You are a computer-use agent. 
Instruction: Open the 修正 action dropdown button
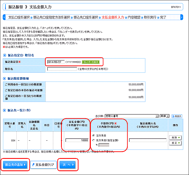coord(176,143)
